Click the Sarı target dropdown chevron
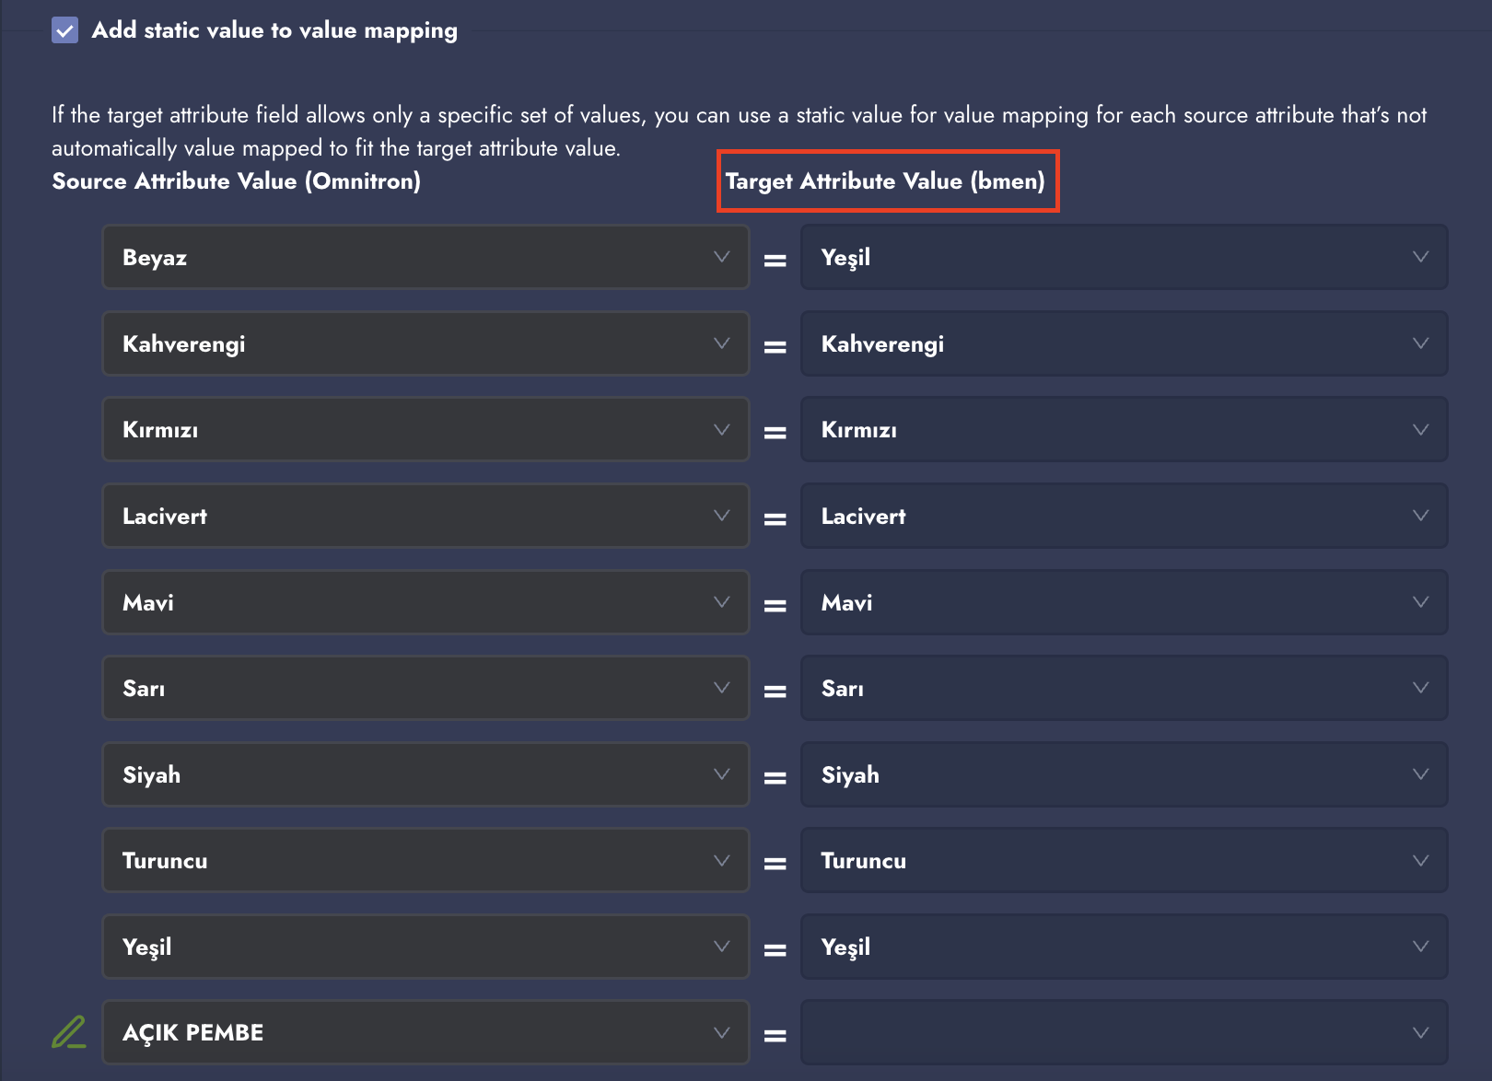Viewport: 1492px width, 1081px height. point(1420,688)
